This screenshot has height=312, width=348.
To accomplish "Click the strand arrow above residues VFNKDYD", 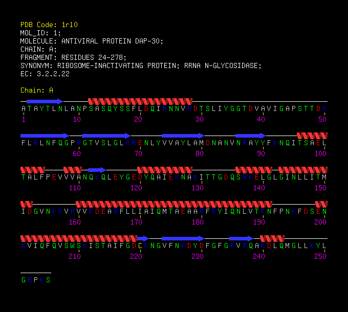I will (183, 238).
